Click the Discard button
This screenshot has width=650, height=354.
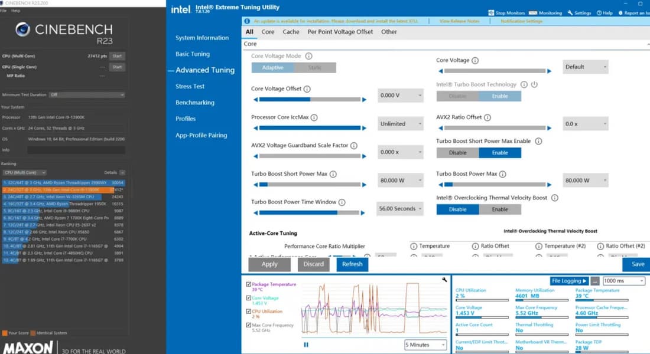313,264
